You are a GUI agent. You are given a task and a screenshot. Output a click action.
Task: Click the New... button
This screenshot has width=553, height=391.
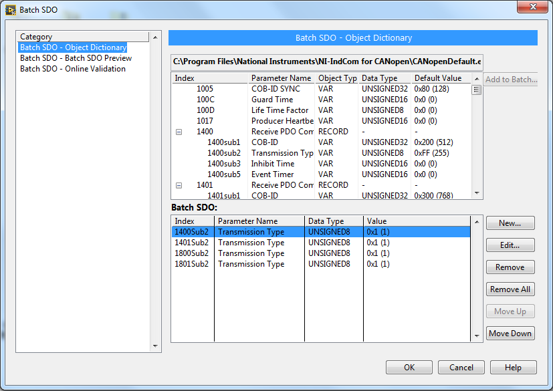[510, 223]
